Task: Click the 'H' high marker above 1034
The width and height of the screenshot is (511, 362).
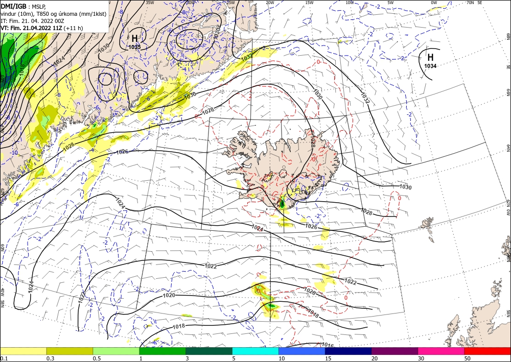Action: (x=430, y=57)
